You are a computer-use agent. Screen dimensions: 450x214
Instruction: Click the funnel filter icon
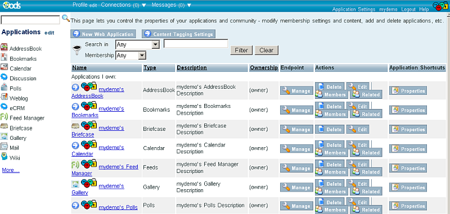[76, 50]
